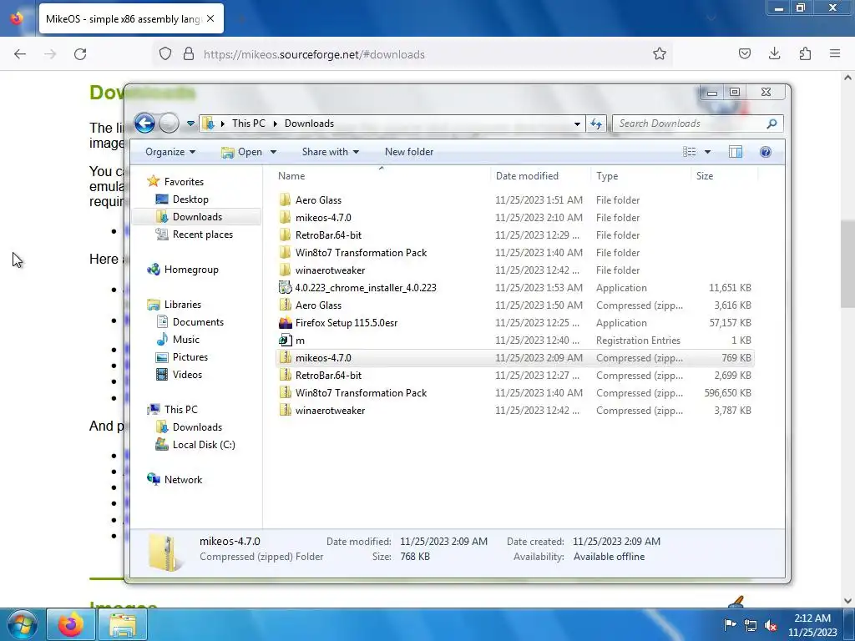Open the Pictures library
This screenshot has width=855, height=641.
(190, 357)
